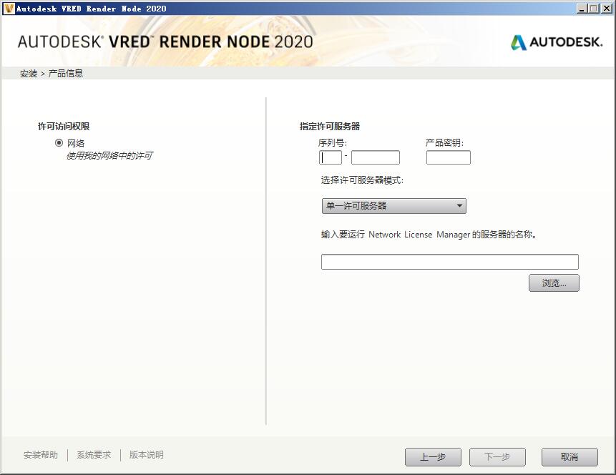616x475 pixels.
Task: Click the 产品密钥 input field
Action: (448, 157)
